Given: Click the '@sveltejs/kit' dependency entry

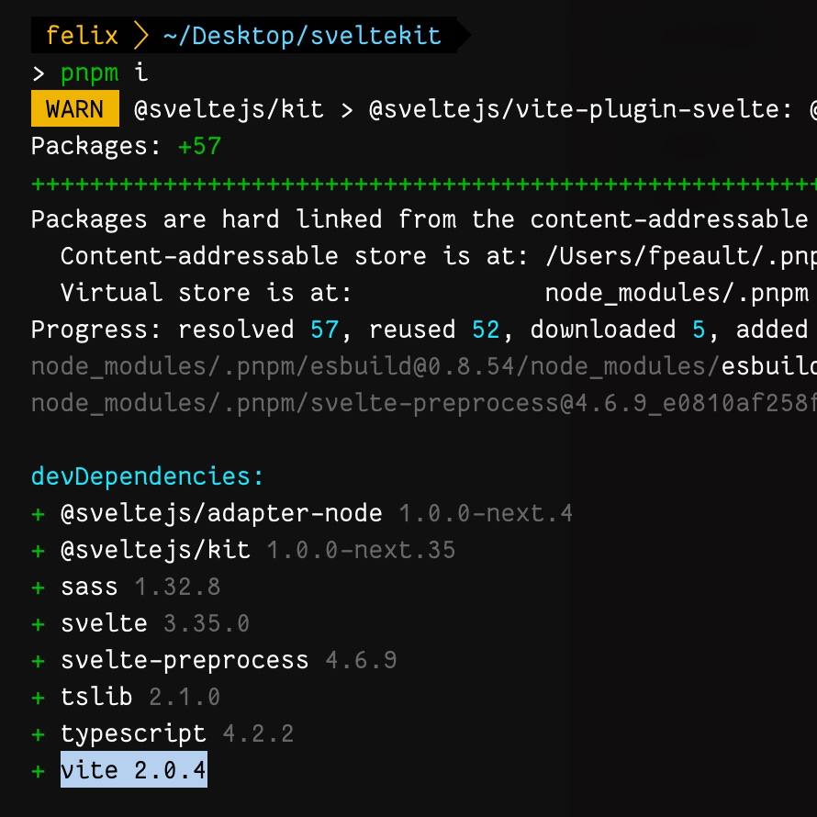Looking at the screenshot, I should click(155, 550).
